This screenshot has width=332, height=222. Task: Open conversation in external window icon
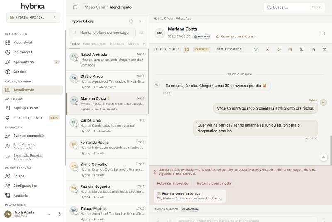[x=325, y=50]
